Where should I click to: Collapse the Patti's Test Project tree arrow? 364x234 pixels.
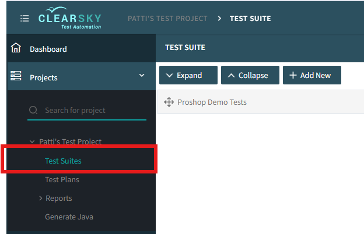pyautogui.click(x=33, y=141)
